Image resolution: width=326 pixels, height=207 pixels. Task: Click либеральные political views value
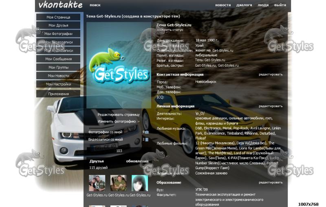[x=206, y=55]
